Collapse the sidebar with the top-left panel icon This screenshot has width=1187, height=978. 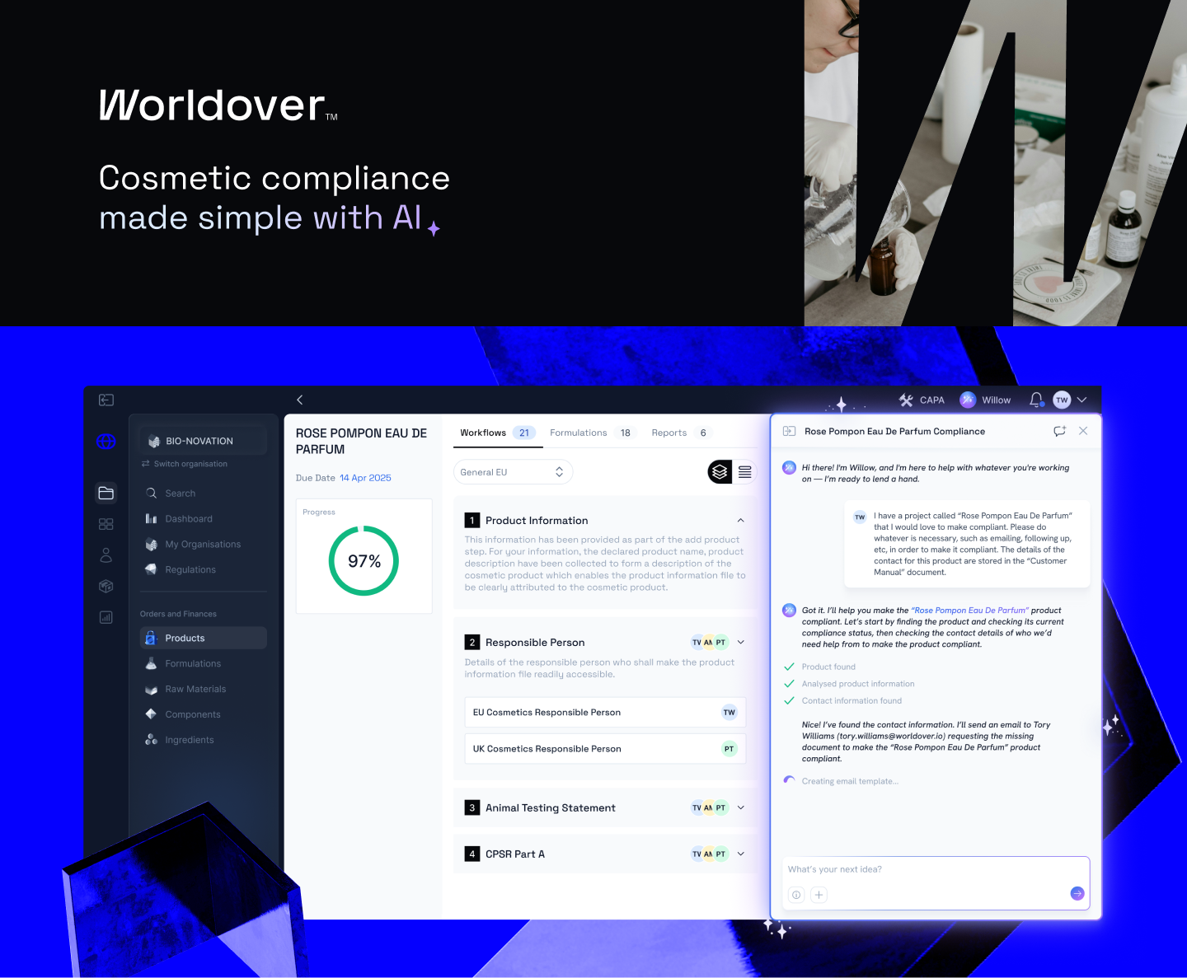pos(106,400)
